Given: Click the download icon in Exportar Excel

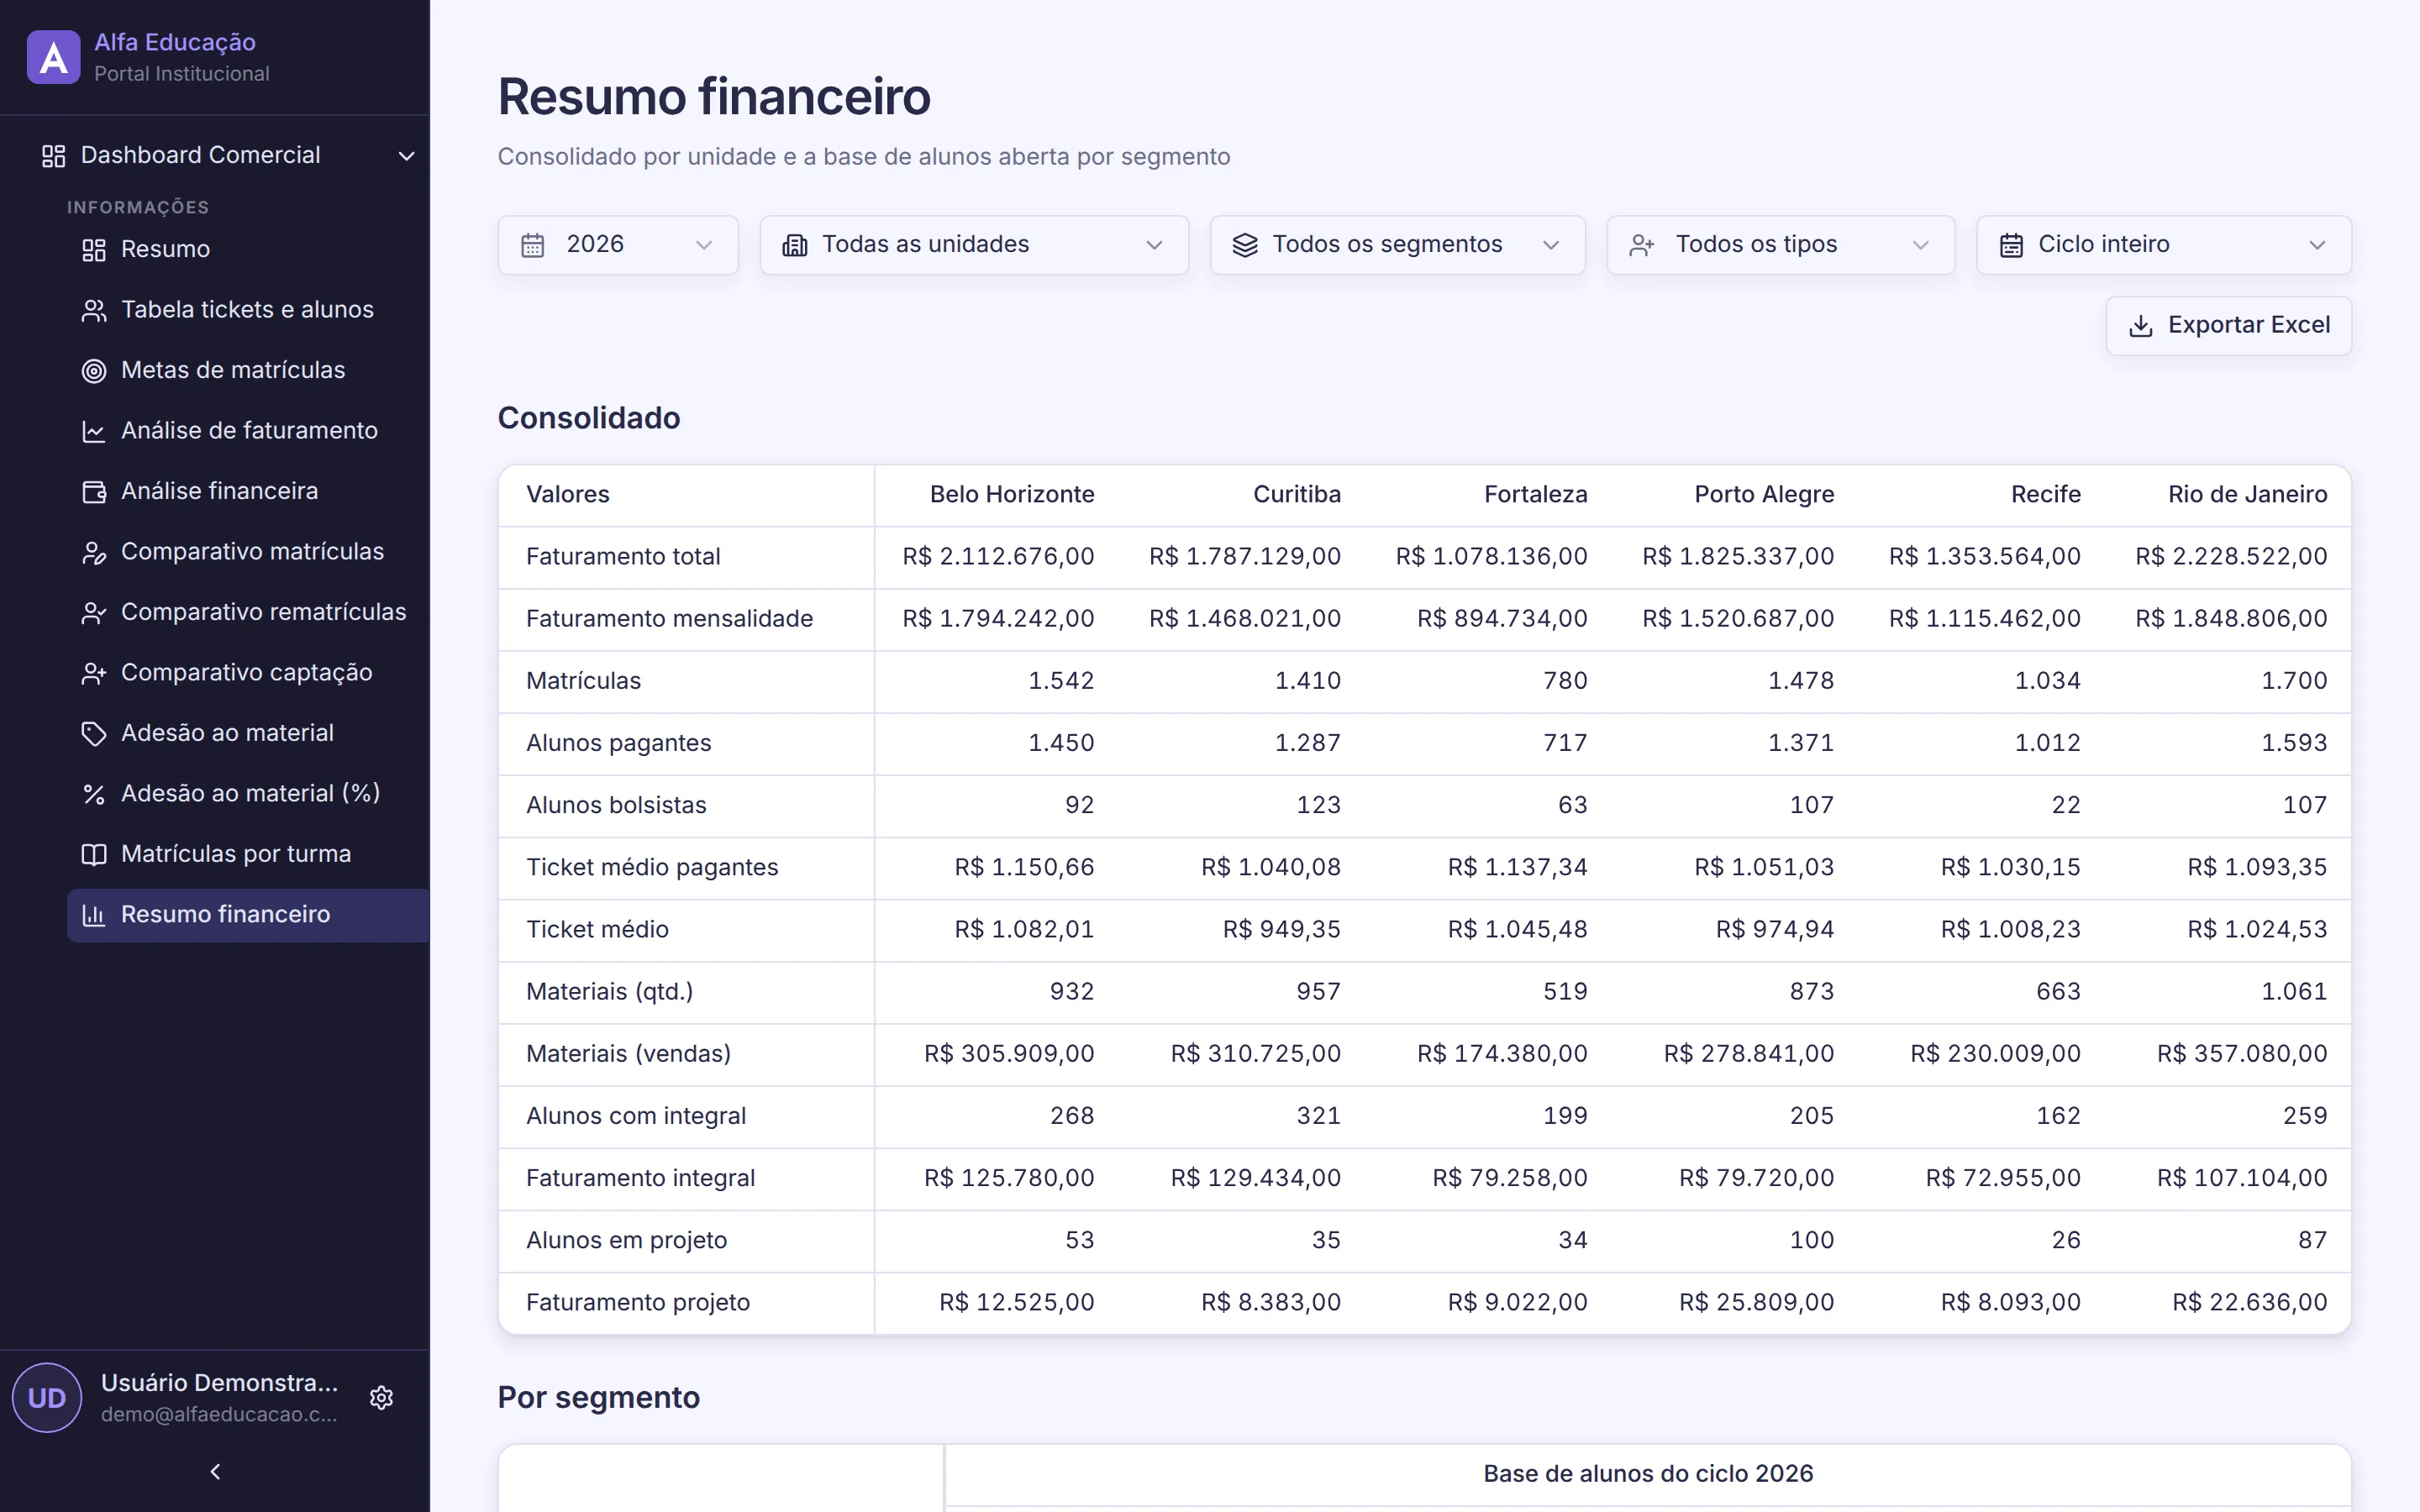Looking at the screenshot, I should point(2141,326).
